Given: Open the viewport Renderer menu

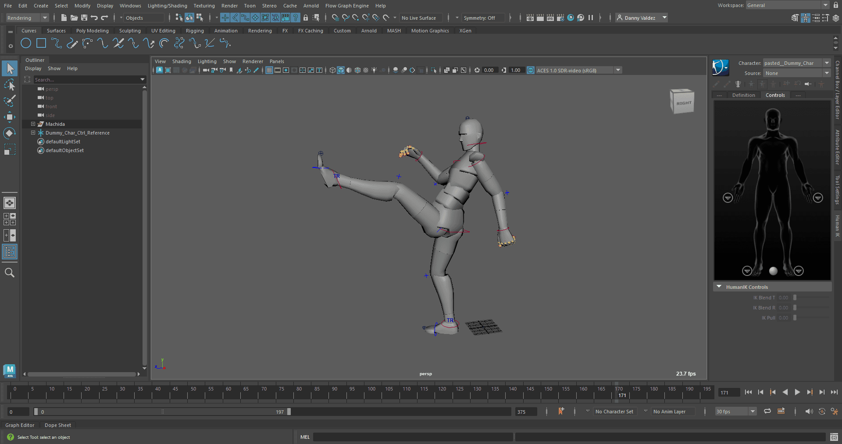Looking at the screenshot, I should point(253,61).
